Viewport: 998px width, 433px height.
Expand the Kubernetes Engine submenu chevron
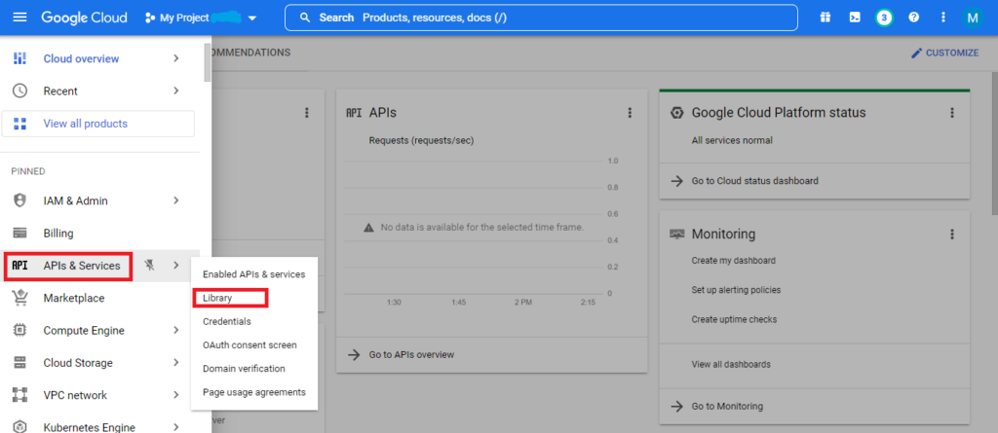[176, 427]
